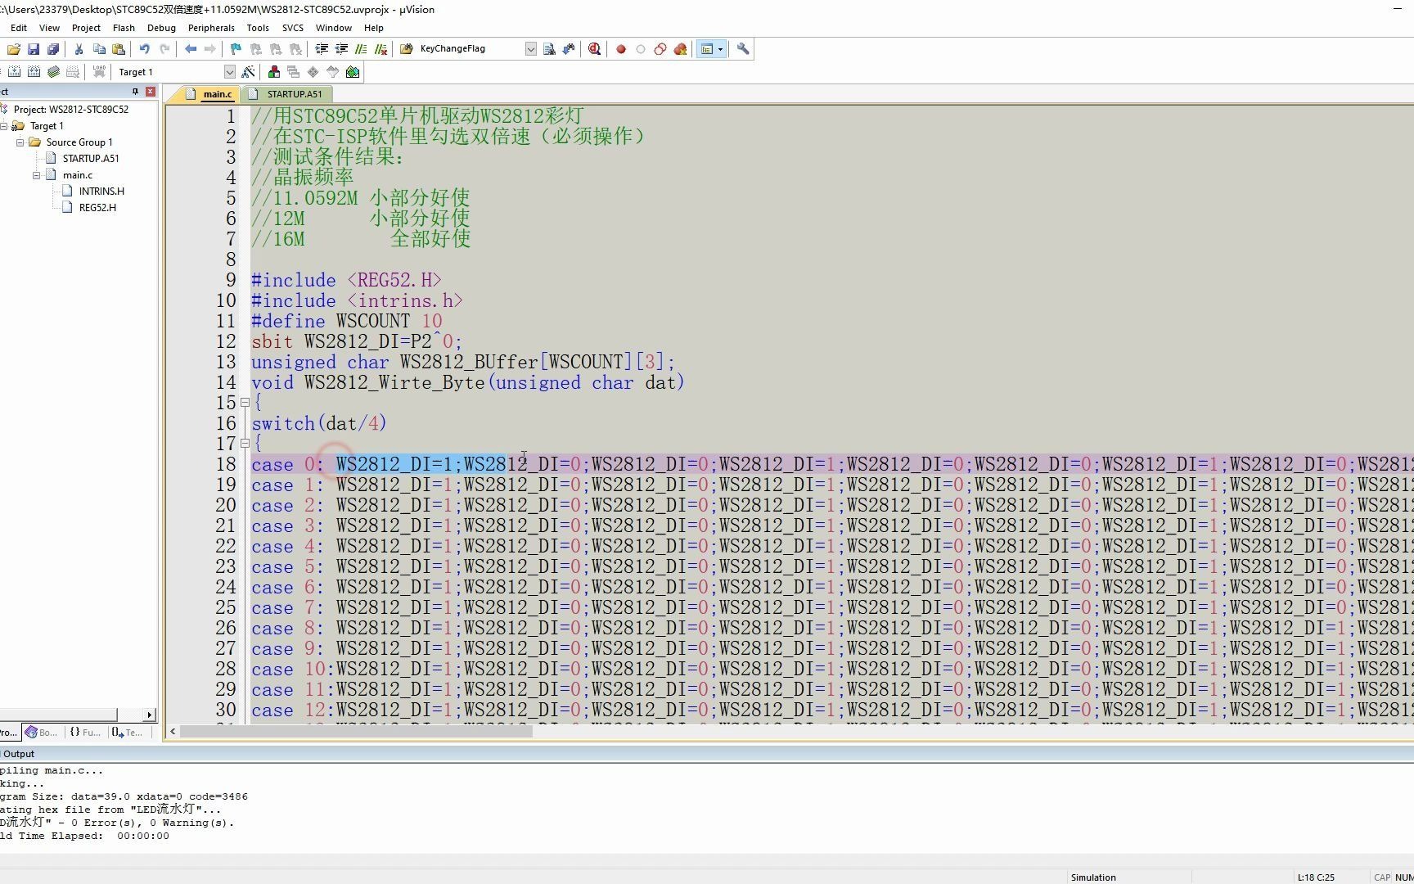Open the Peripherals menu
This screenshot has width=1414, height=884.
tap(211, 28)
